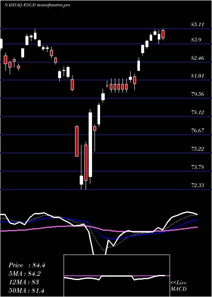The image size is (212, 297).
Task: Select the 75.22 price level label
Action: pos(198,149)
